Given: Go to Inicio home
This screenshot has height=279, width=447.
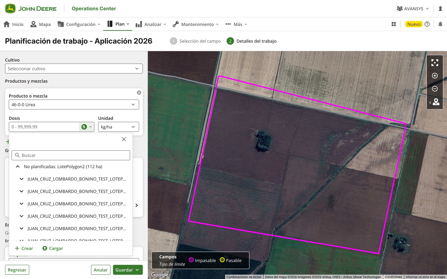Looking at the screenshot, I should (x=13, y=24).
